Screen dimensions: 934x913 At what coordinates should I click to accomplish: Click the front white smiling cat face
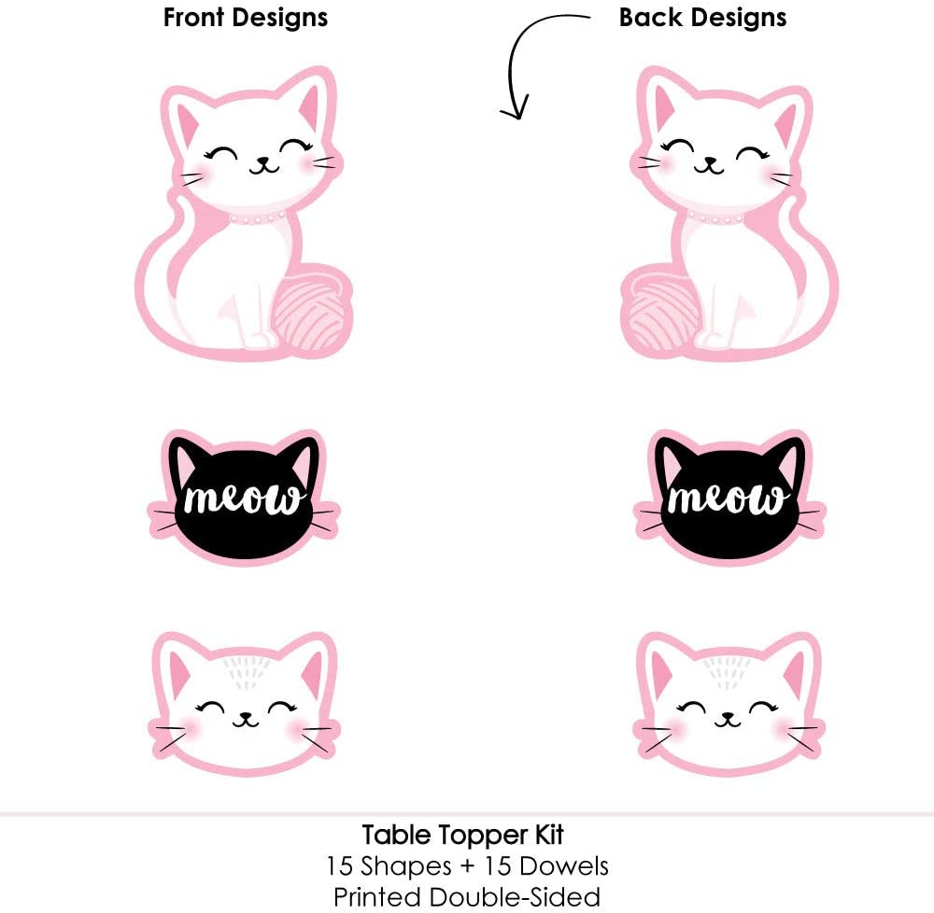tap(244, 704)
